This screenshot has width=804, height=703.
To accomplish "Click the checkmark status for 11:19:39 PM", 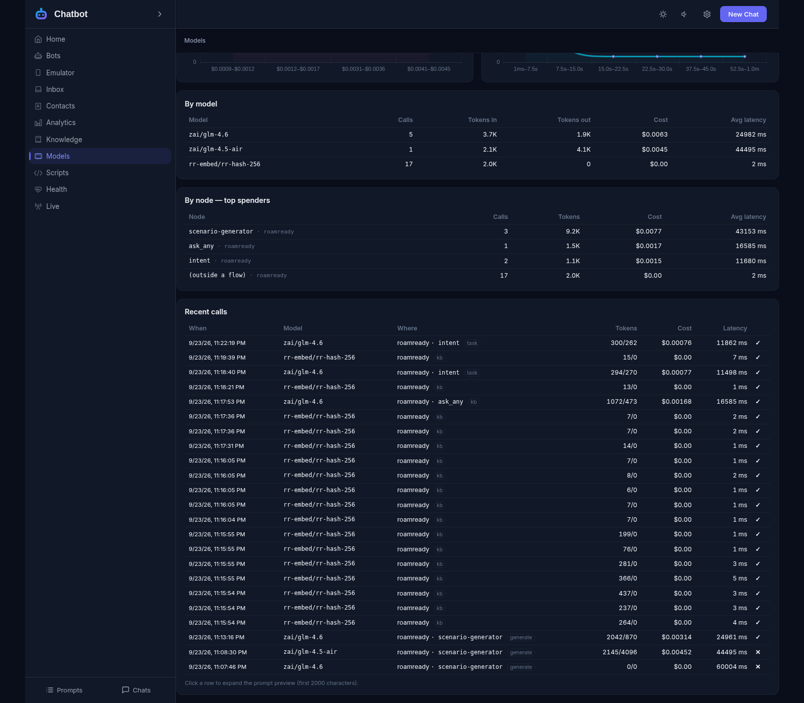I will coord(758,358).
